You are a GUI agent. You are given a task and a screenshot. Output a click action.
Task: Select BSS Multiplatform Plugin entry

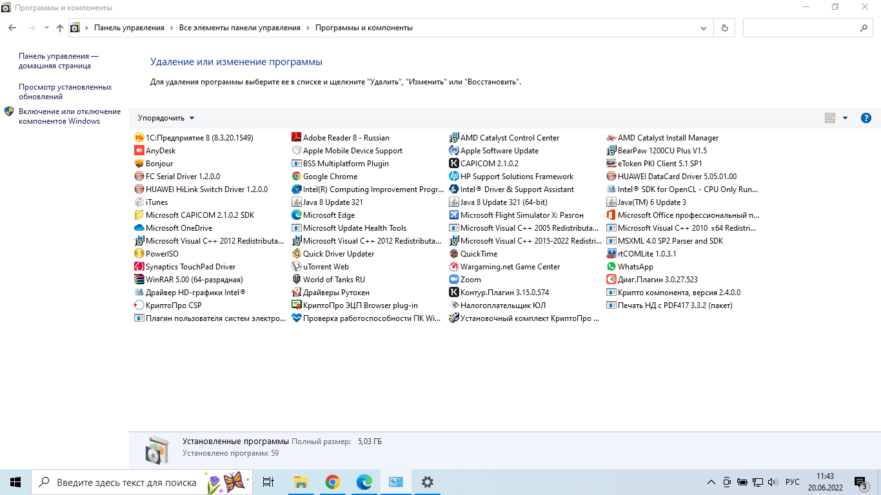pos(341,164)
